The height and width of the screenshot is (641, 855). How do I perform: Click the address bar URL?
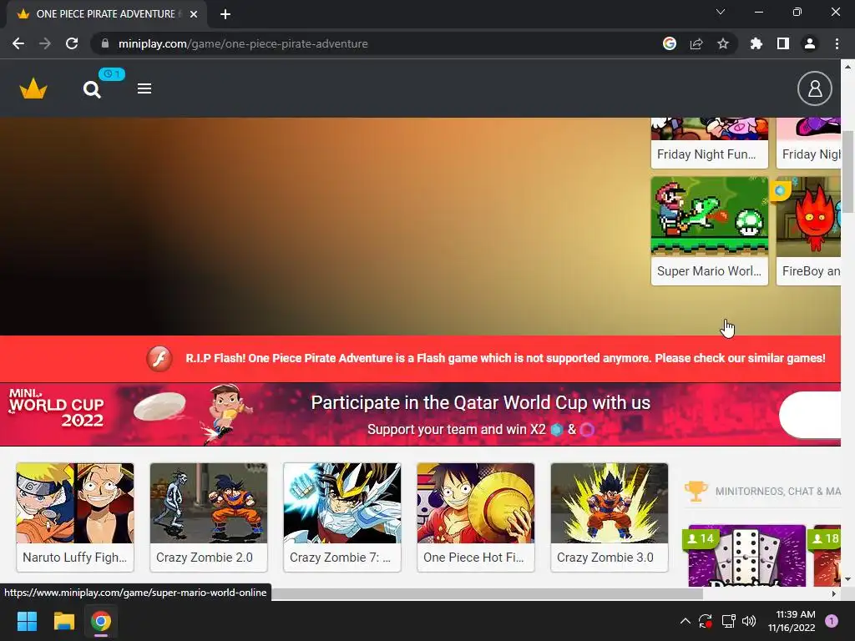pyautogui.click(x=243, y=43)
